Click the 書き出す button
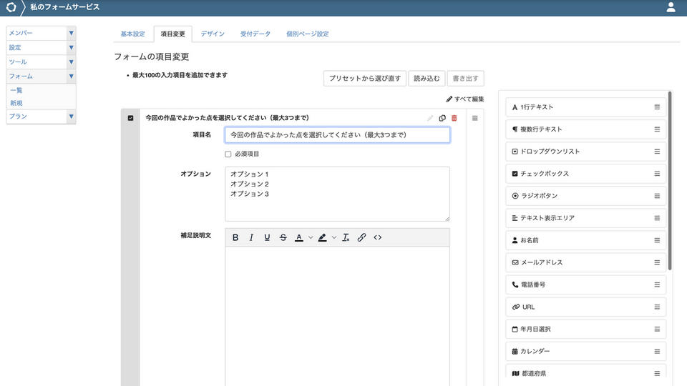Viewport: 687px width, 386px height. click(x=465, y=79)
